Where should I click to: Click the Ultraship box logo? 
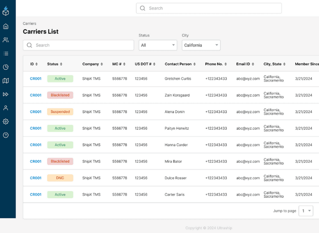[x=6, y=11]
